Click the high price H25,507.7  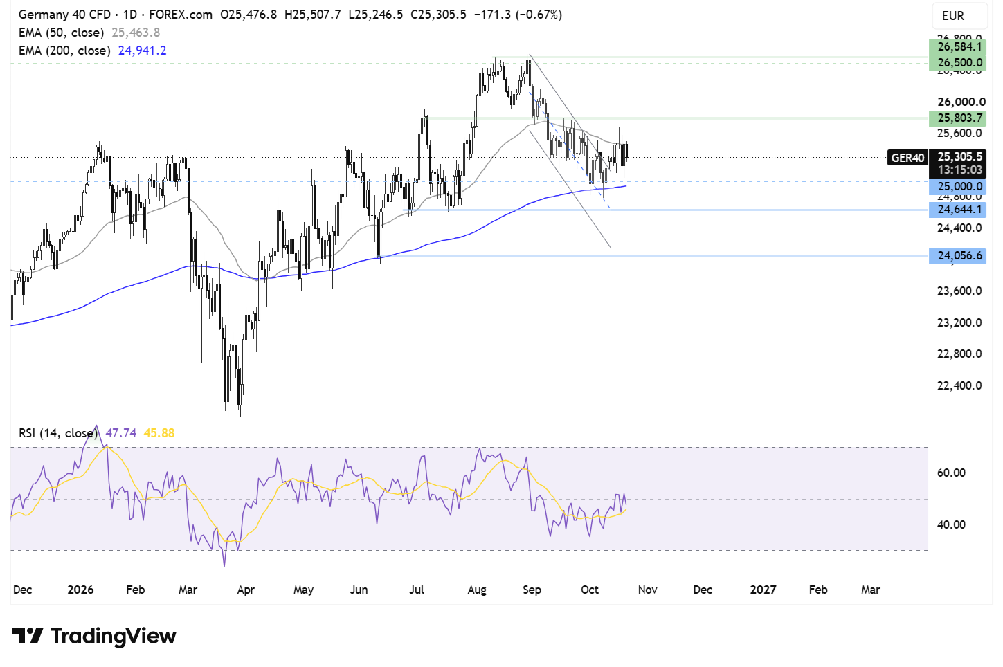[313, 15]
